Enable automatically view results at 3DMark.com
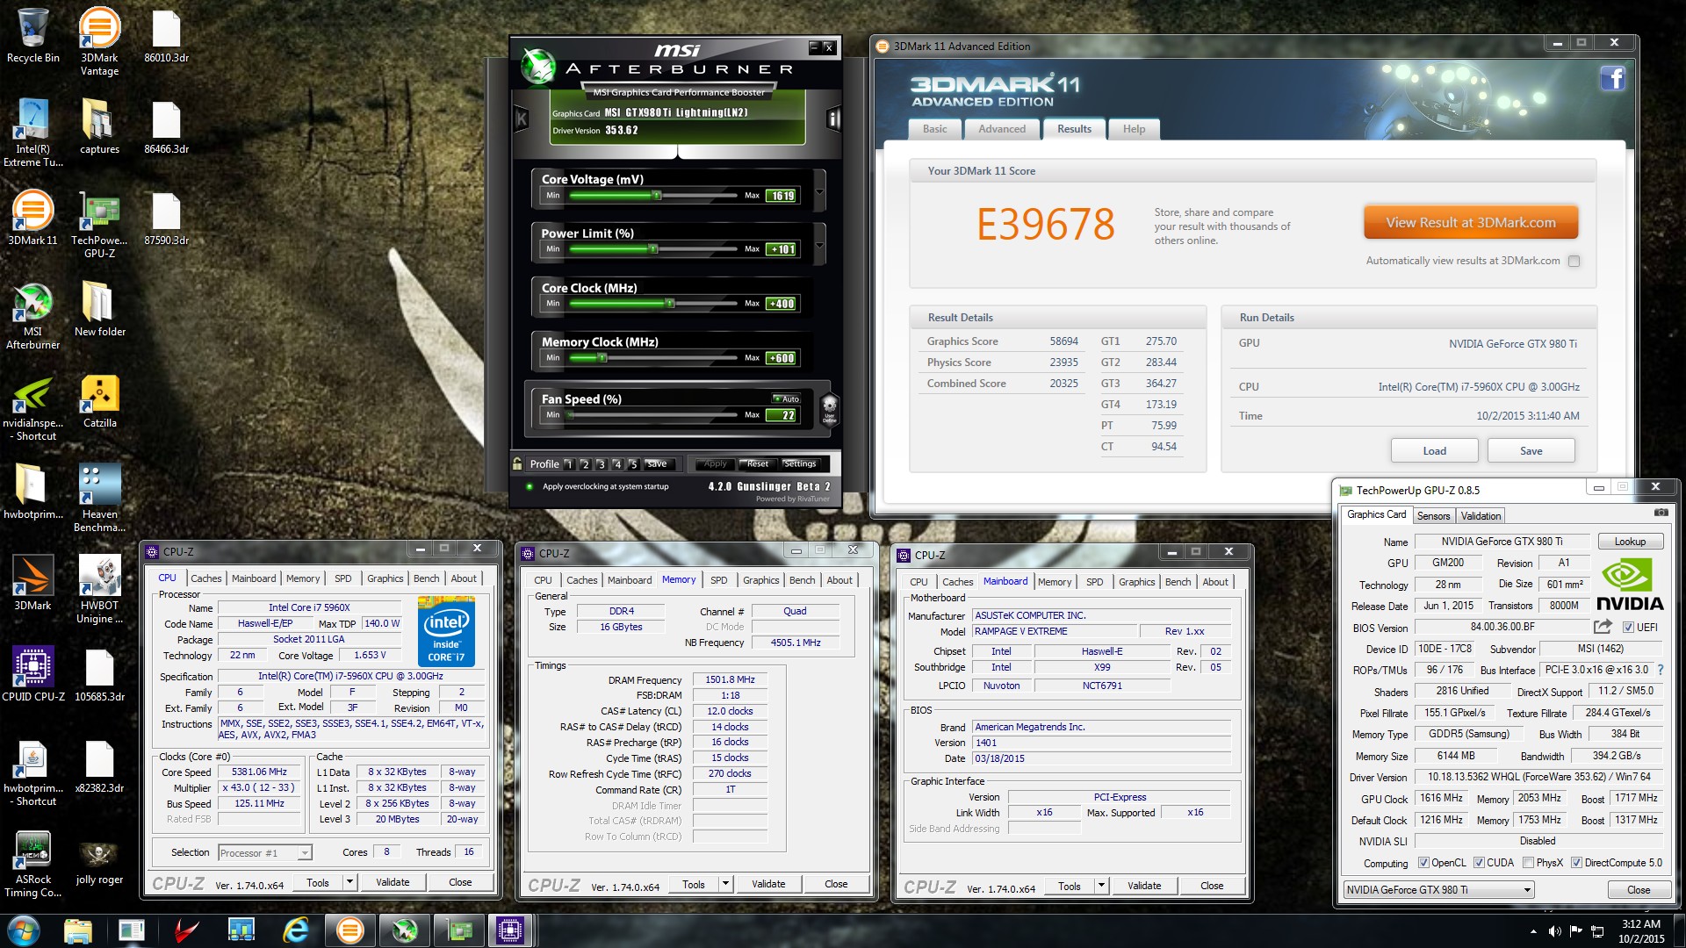This screenshot has width=1686, height=948. click(1574, 261)
